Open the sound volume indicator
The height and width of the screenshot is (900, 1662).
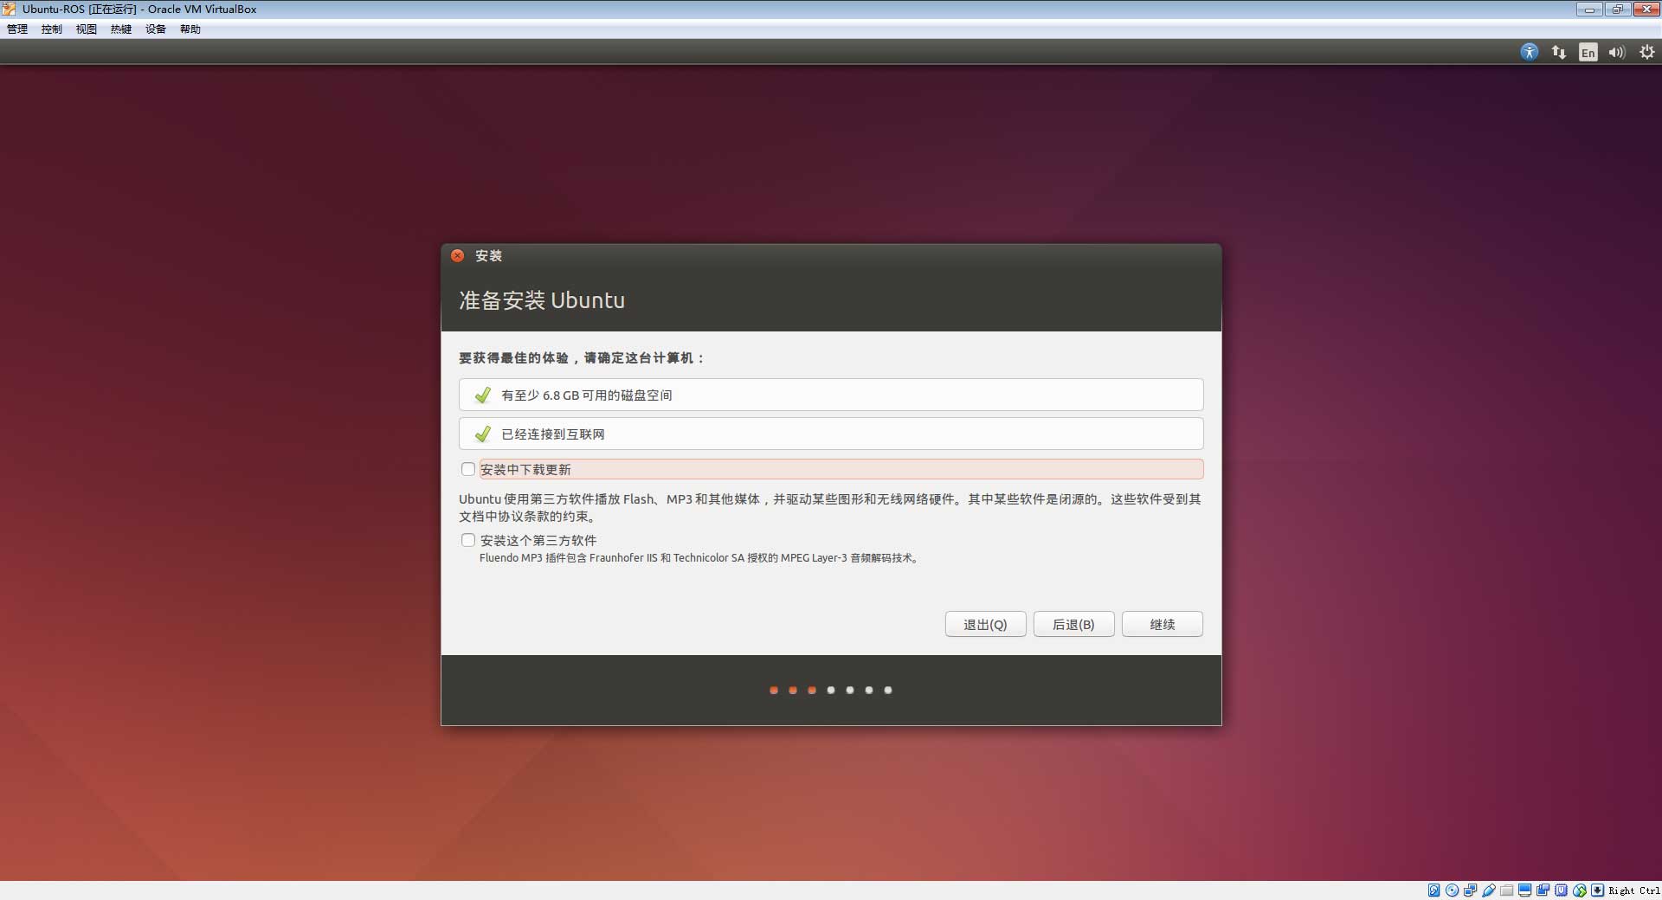[1617, 52]
